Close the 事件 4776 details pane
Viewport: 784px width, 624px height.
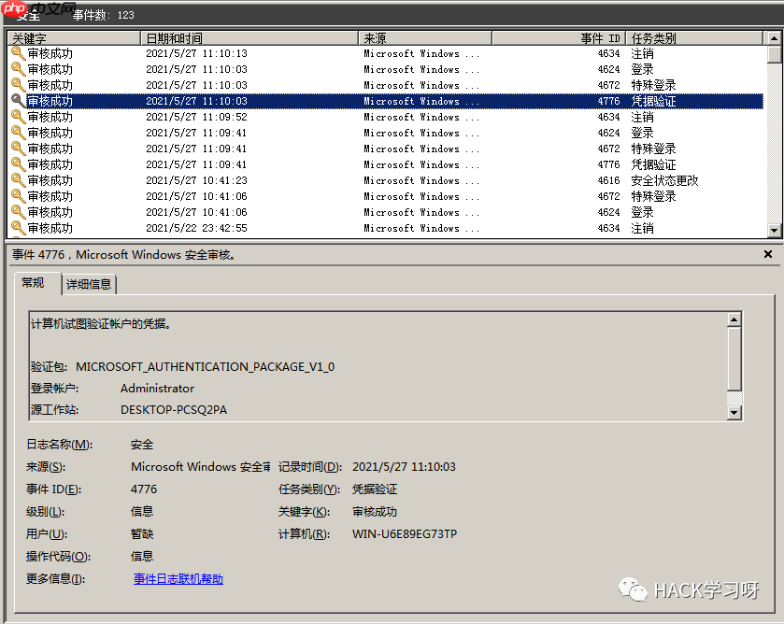(x=768, y=253)
